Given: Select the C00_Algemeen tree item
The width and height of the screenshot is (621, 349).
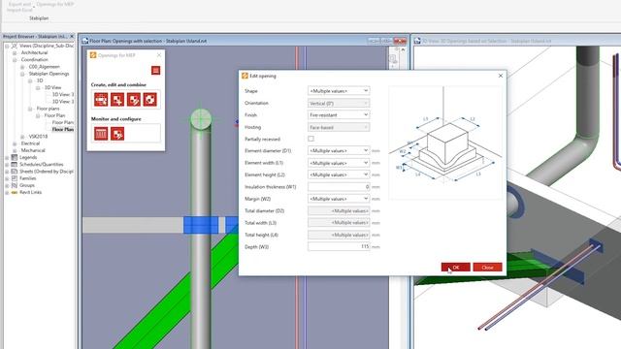Looking at the screenshot, I should coord(45,67).
